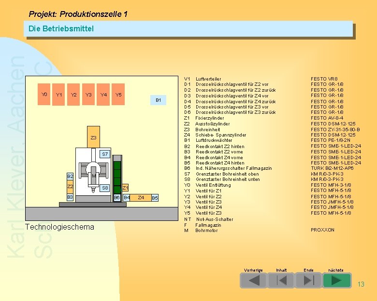
Task: Skip to the end slide (Ende)
Action: coord(308,280)
